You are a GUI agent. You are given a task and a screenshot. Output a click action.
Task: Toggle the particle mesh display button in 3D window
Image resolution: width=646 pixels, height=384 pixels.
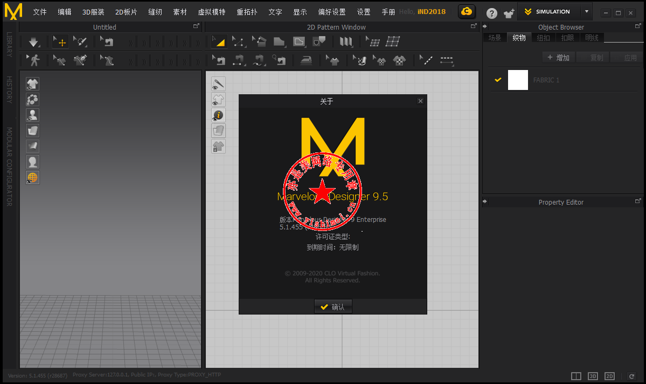[x=32, y=99]
